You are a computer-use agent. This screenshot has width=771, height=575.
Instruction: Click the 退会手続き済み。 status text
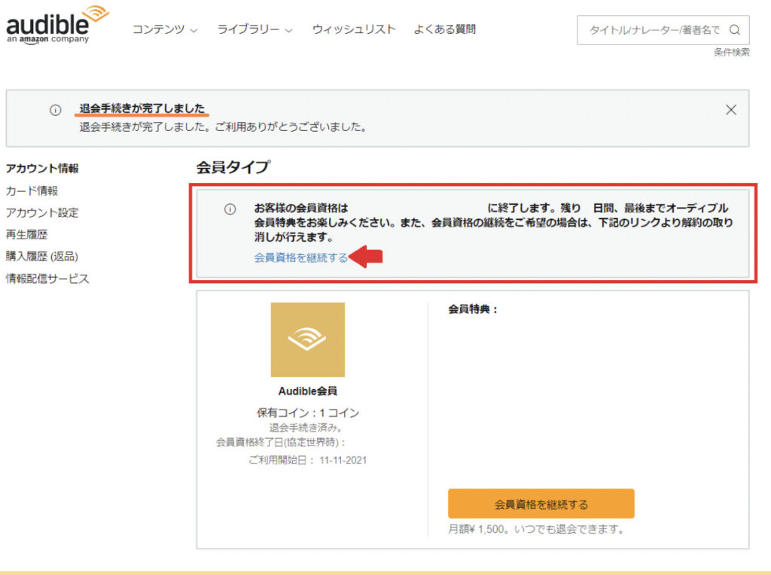(306, 427)
